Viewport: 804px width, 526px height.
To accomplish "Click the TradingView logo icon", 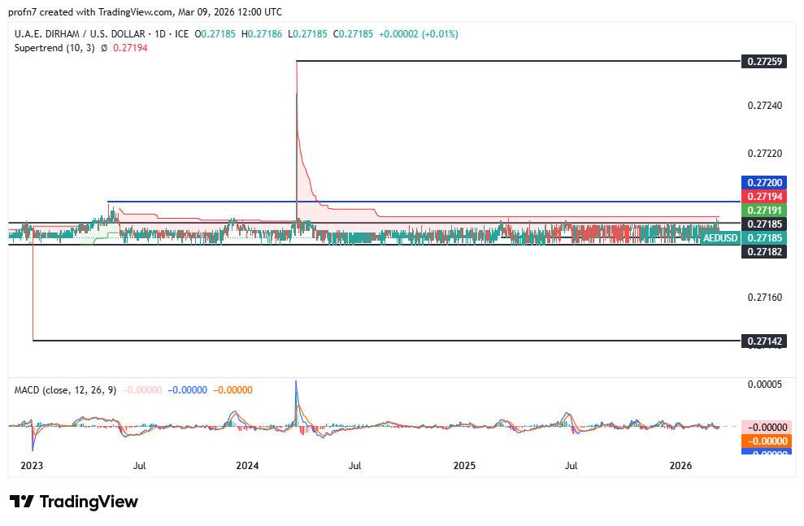I will (22, 502).
